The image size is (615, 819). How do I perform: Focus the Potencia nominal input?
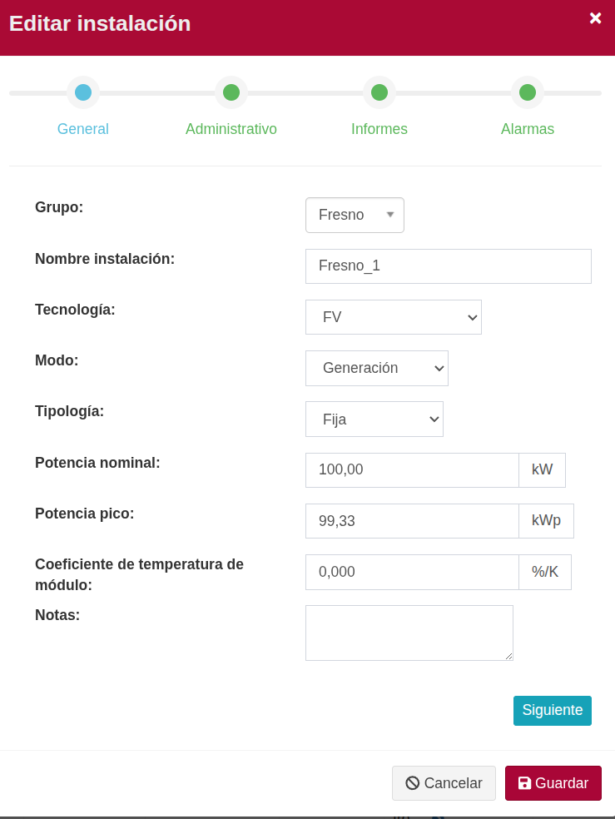[412, 470]
